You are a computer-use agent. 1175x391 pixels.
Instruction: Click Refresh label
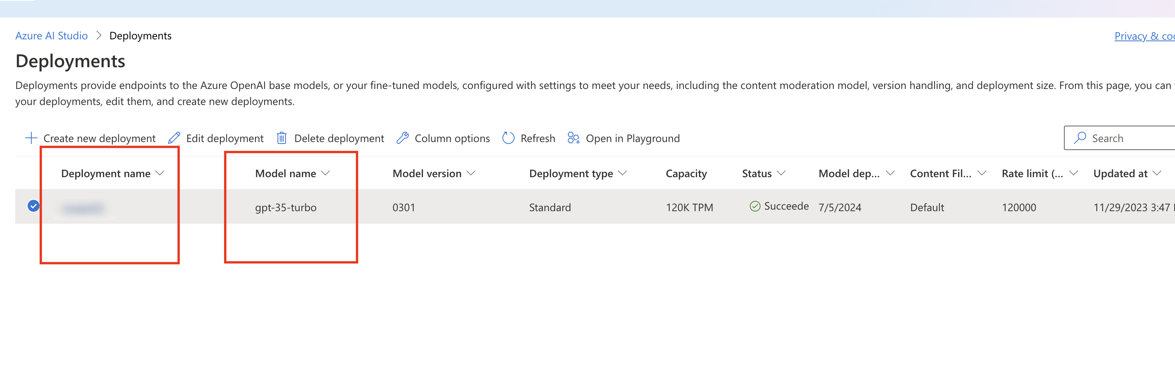tap(538, 138)
